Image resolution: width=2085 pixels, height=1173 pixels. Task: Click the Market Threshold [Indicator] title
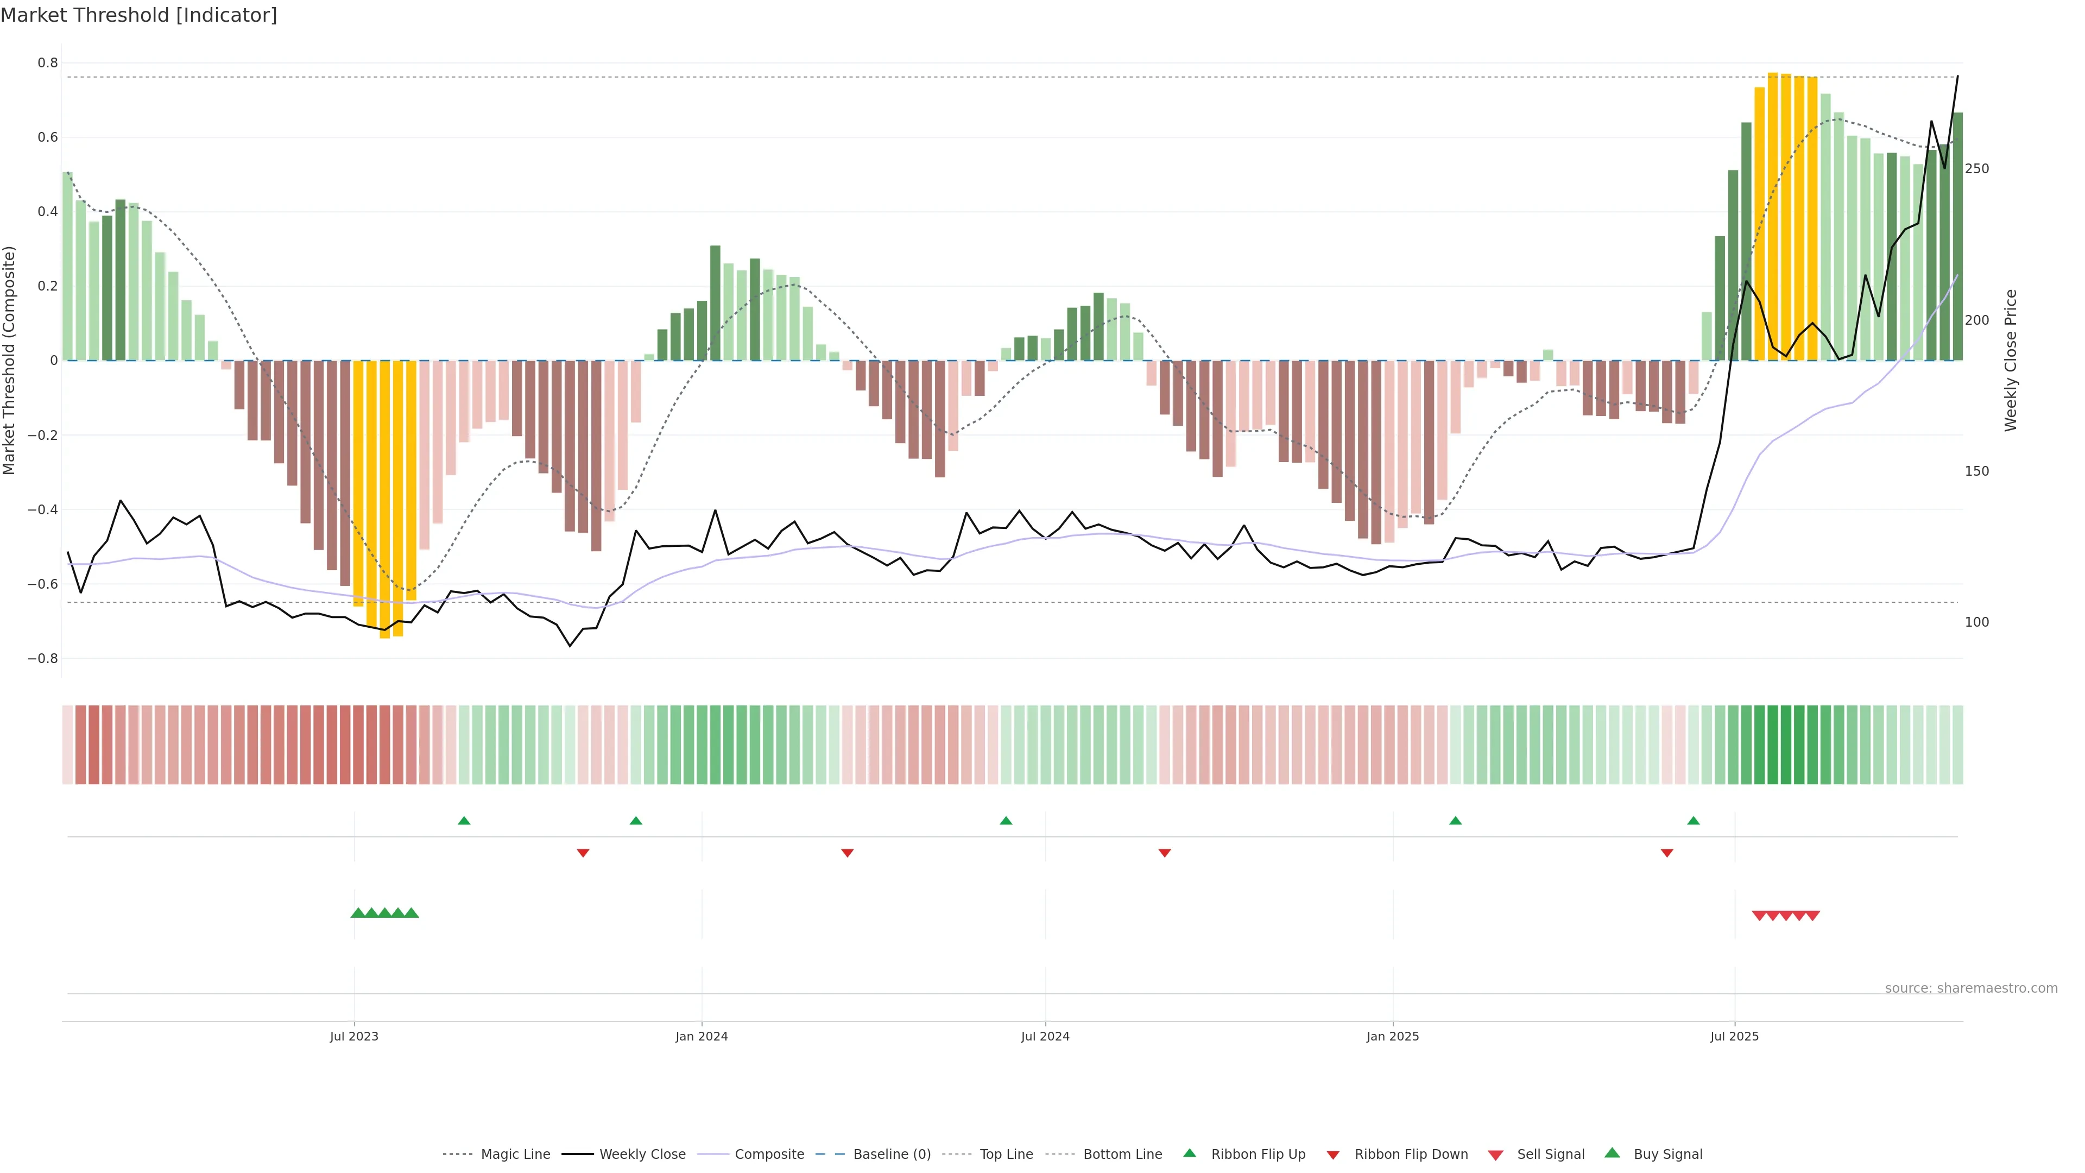pyautogui.click(x=138, y=15)
